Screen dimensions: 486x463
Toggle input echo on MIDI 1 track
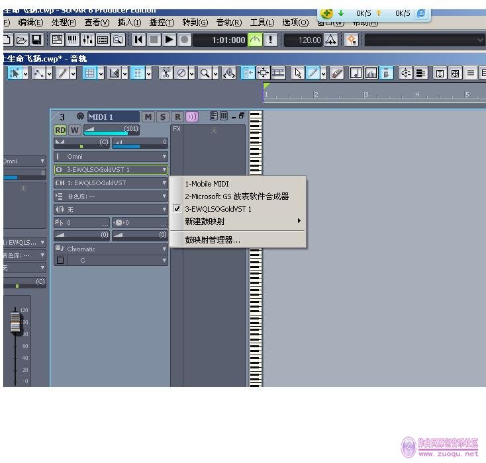(x=192, y=117)
